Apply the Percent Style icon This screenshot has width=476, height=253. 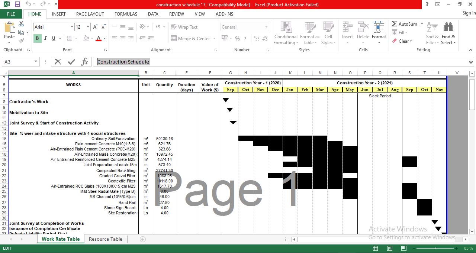click(x=237, y=38)
